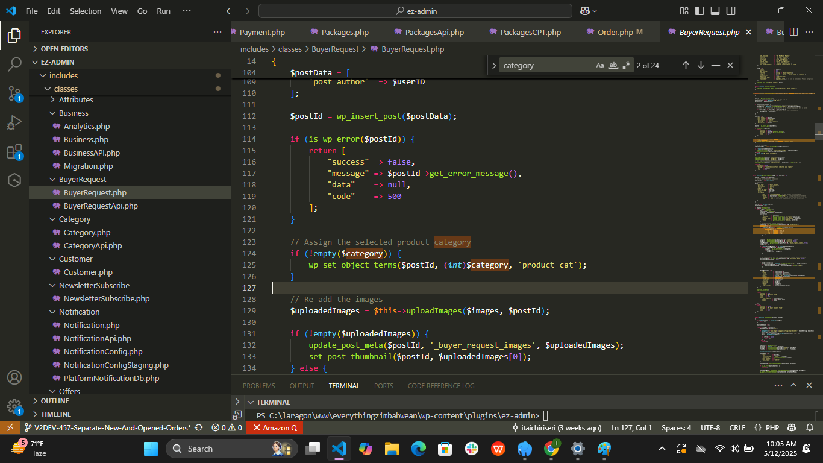Viewport: 823px width, 463px height.
Task: Toggle Use Regular Expression in find widget
Action: pyautogui.click(x=627, y=65)
